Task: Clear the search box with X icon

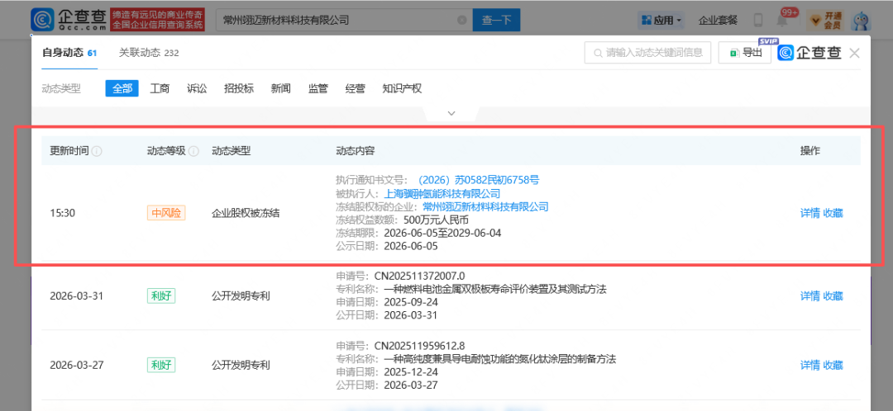Action: point(462,21)
